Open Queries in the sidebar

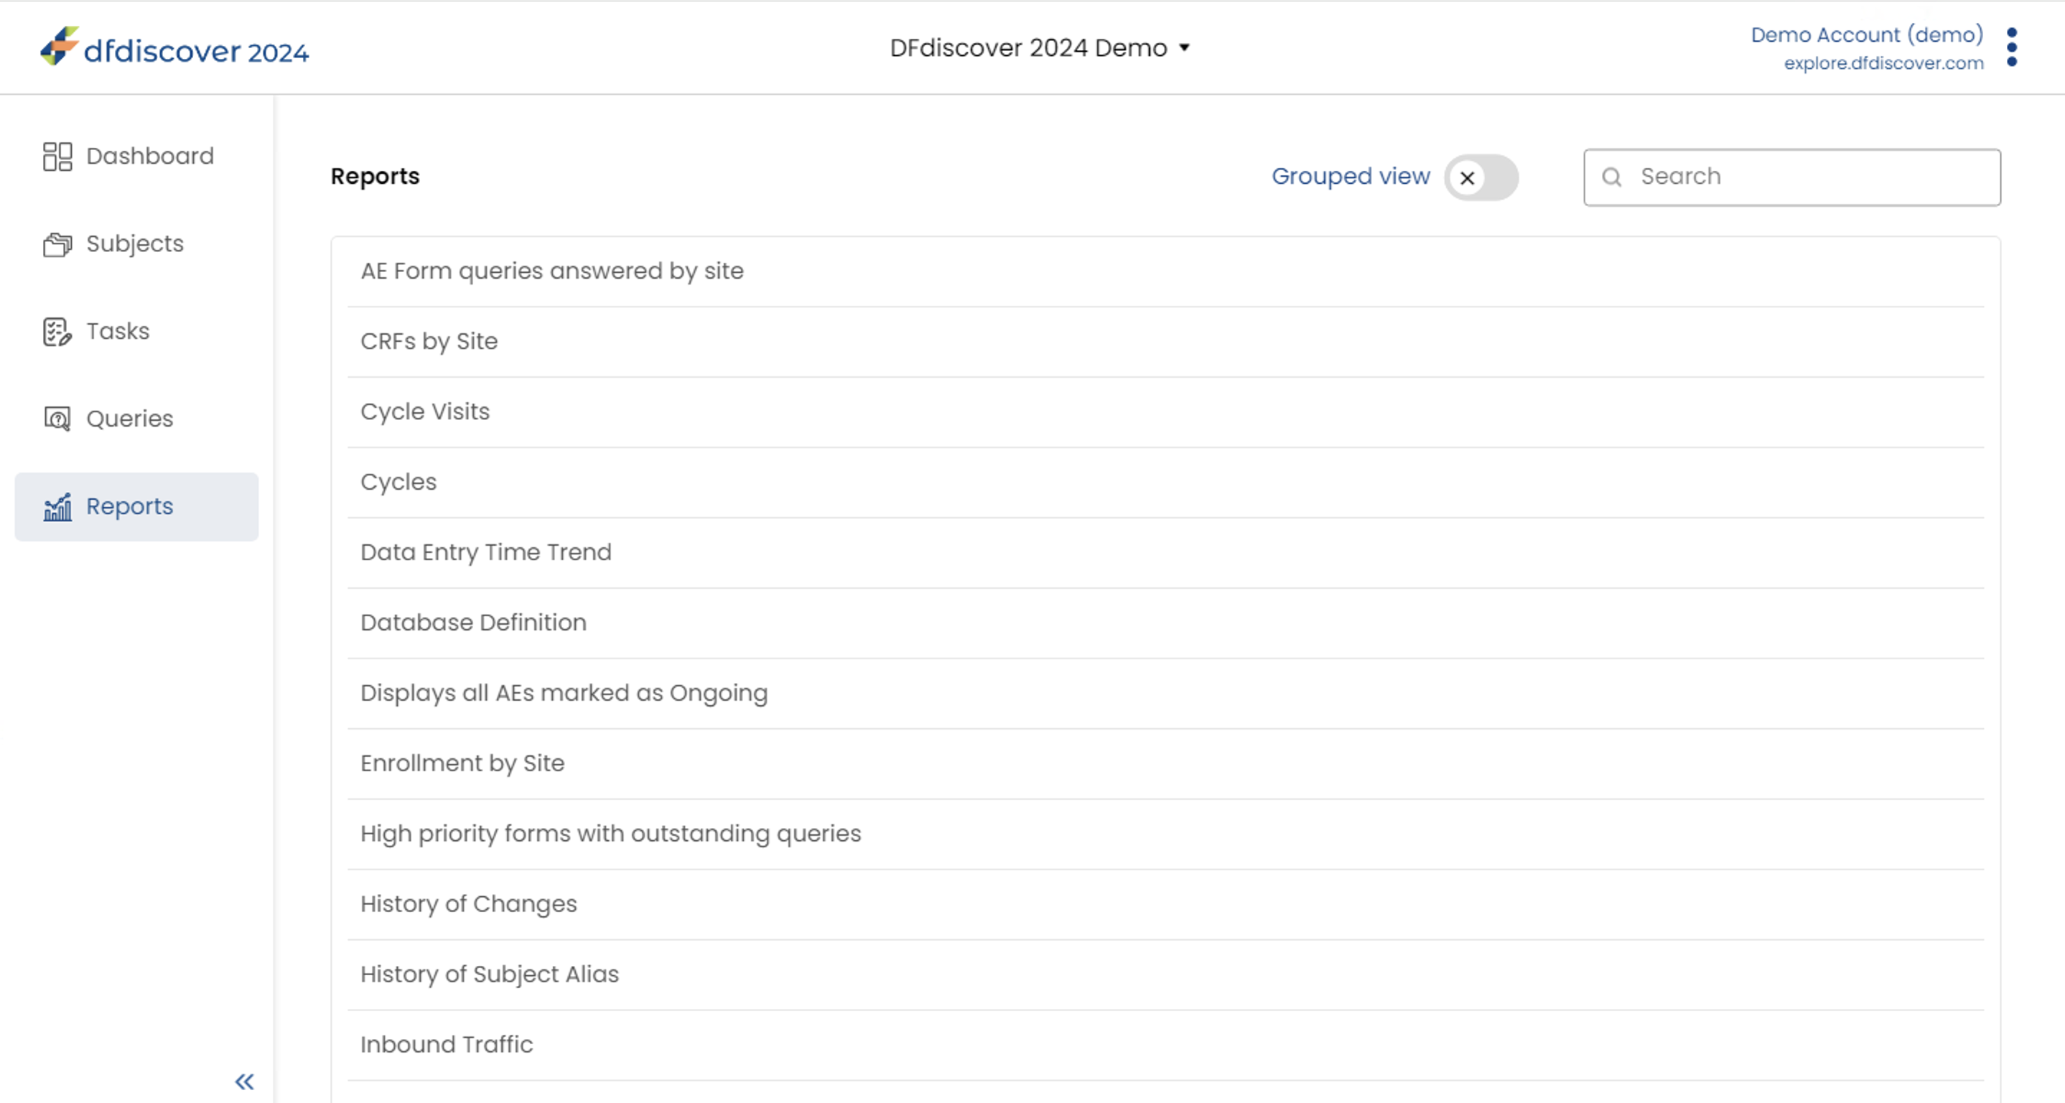click(x=136, y=419)
